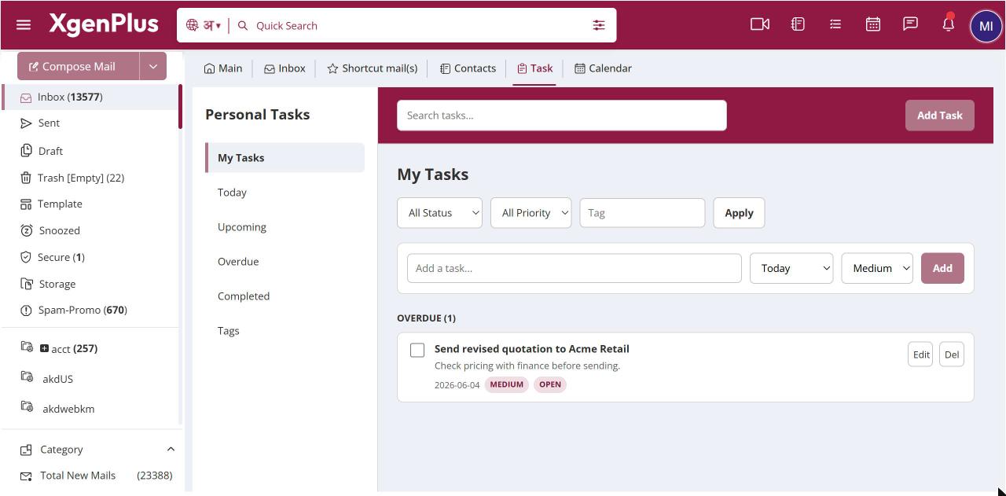Open the All Priority dropdown
This screenshot has height=496, width=1006.
531,212
